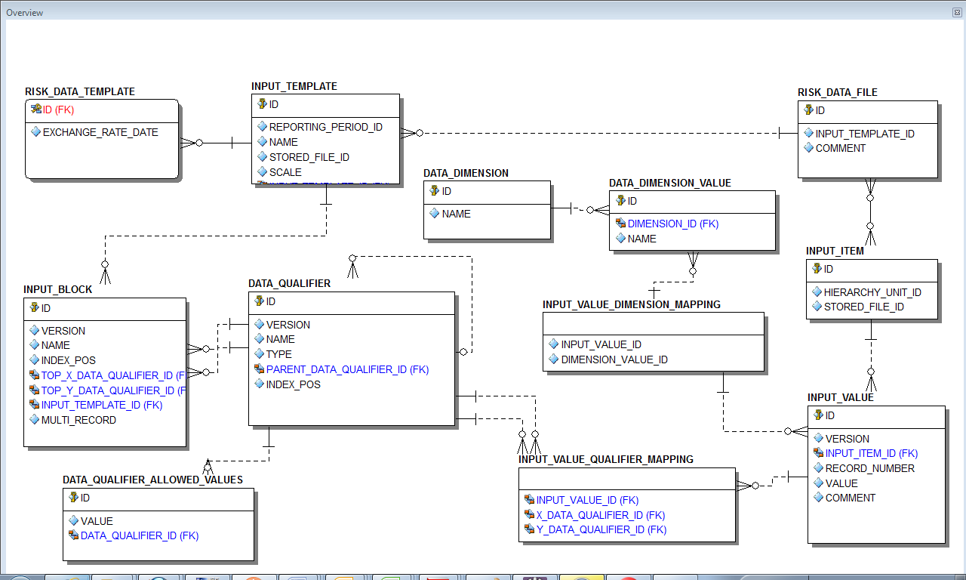Click the restore icon at Overview panel's corner
Viewport: 966px width, 580px height.
coord(958,13)
